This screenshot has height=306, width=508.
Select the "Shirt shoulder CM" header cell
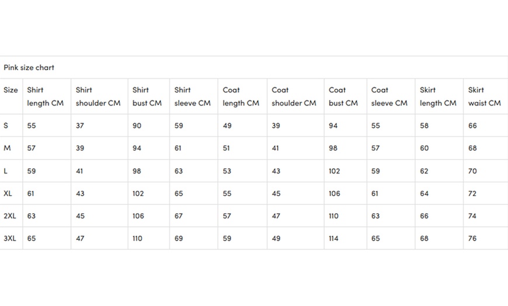click(x=98, y=96)
